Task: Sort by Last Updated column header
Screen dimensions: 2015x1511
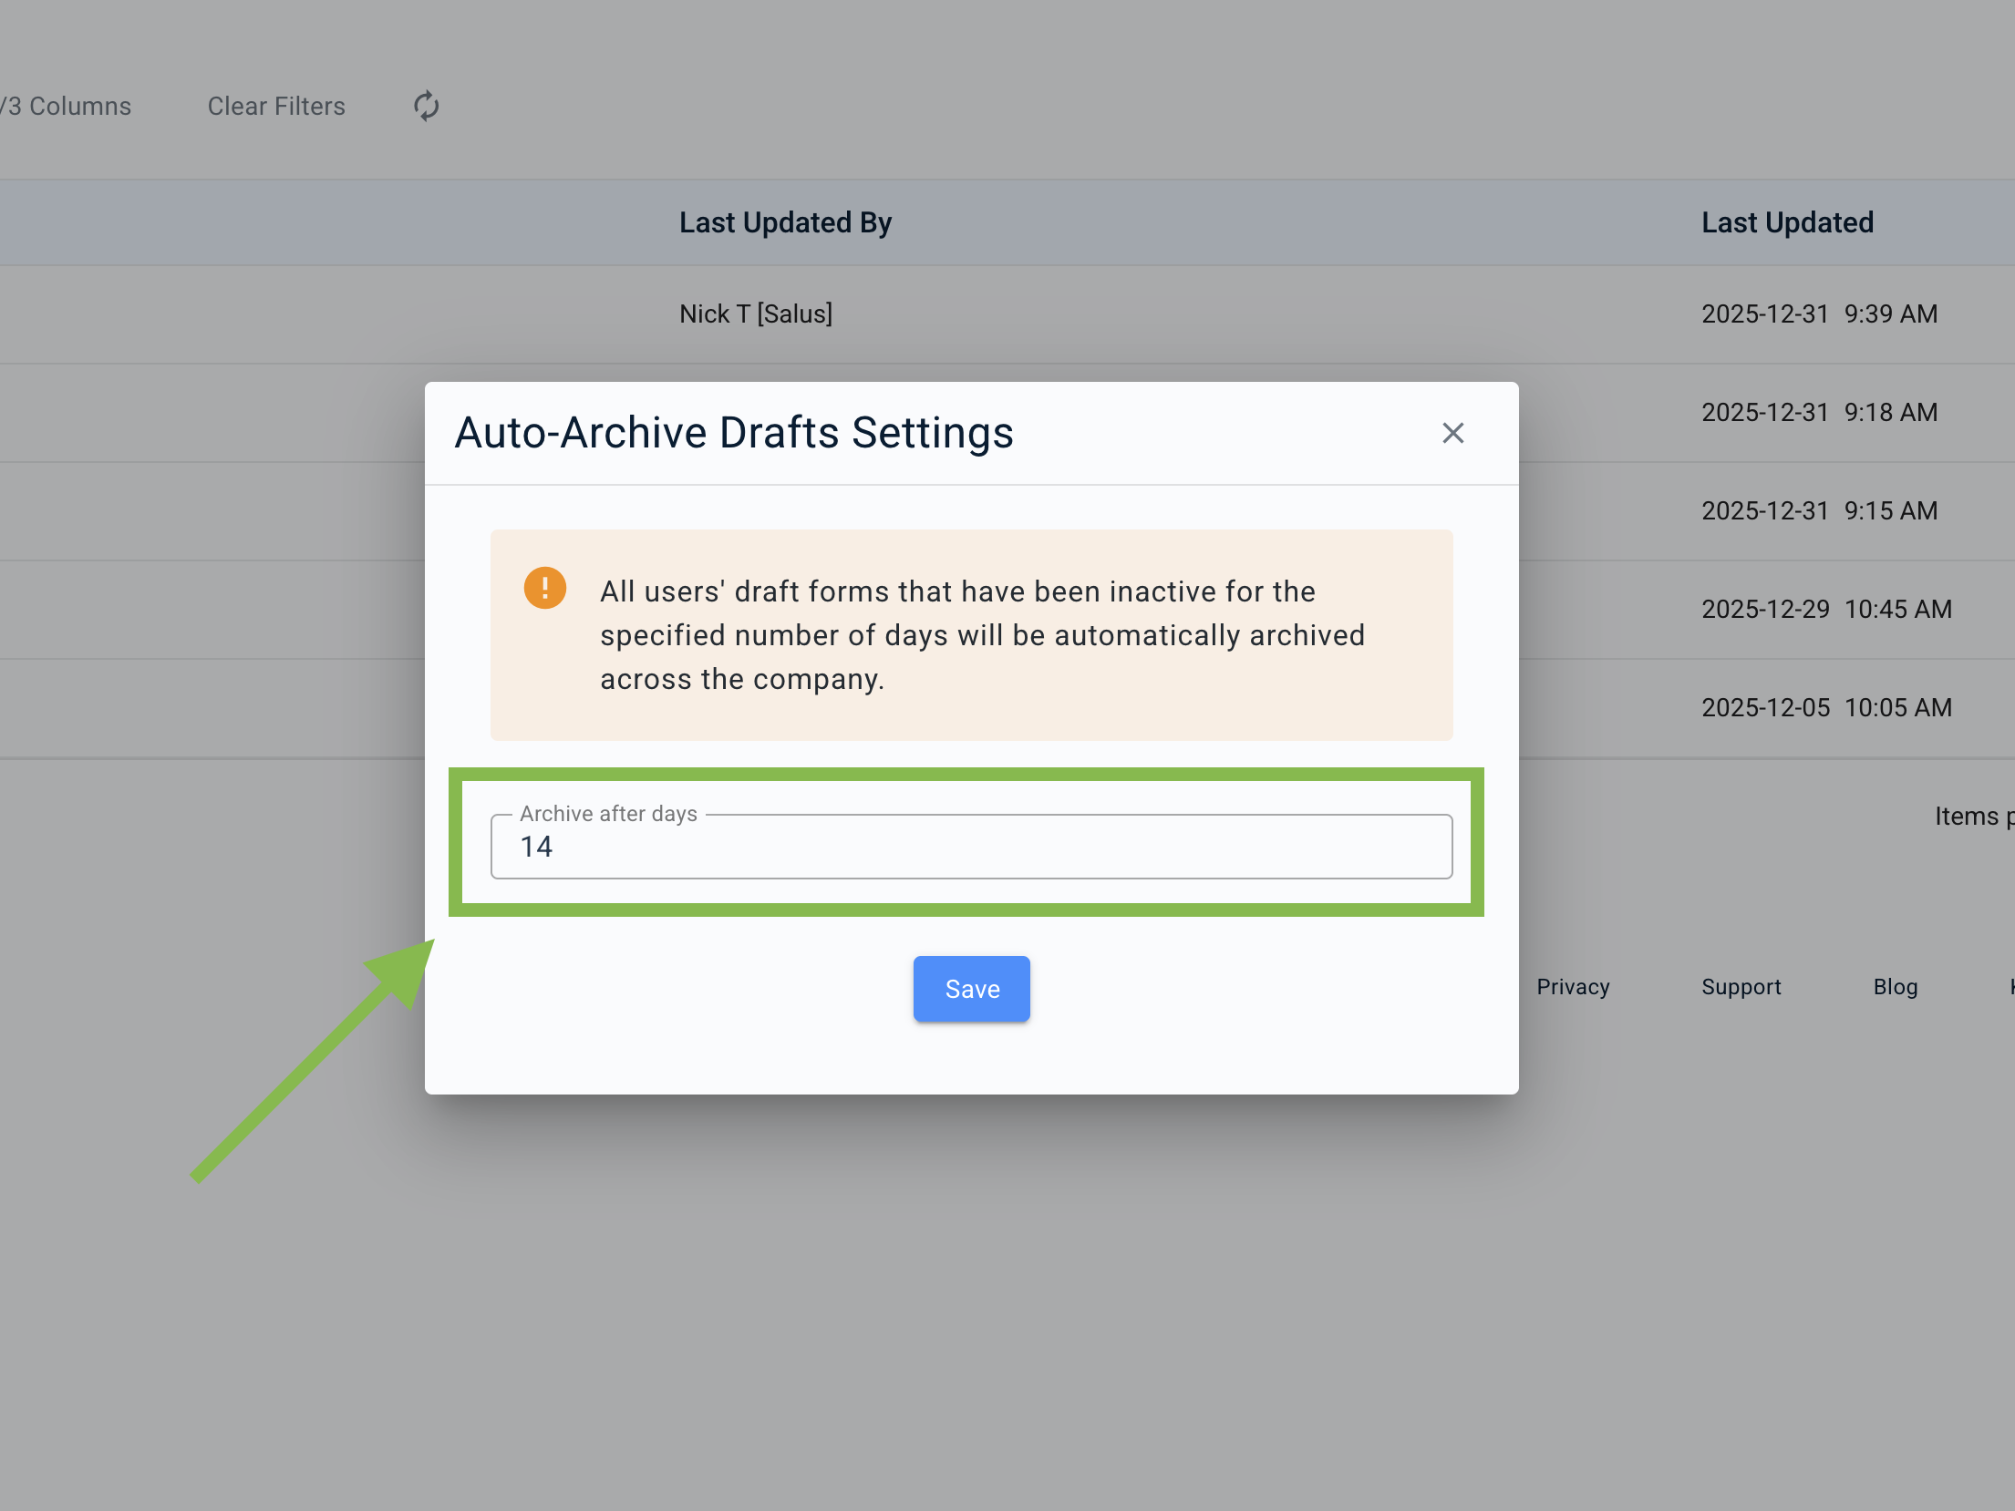Action: pyautogui.click(x=1787, y=222)
